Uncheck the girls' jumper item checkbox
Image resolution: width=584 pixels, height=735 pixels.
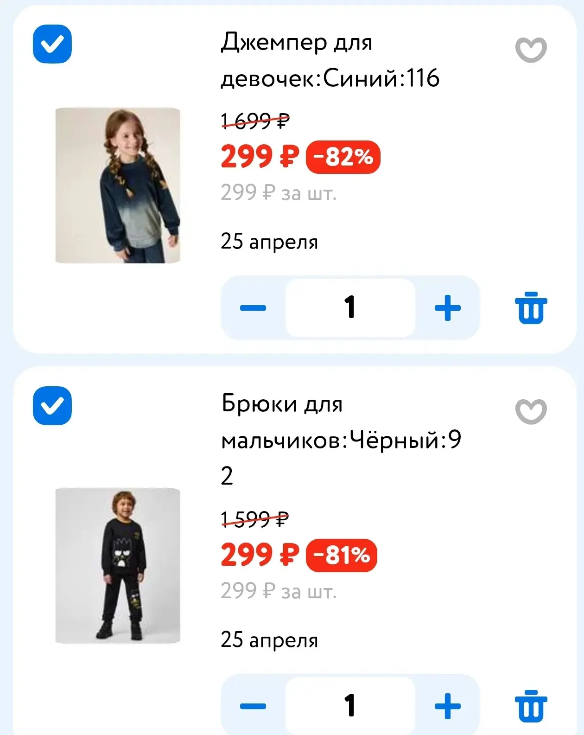[x=52, y=44]
